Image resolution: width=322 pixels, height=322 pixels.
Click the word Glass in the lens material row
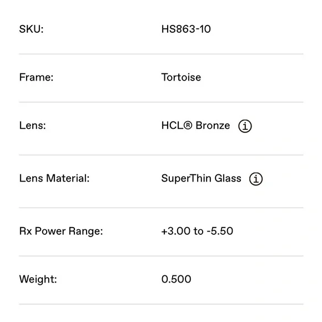pos(228,178)
